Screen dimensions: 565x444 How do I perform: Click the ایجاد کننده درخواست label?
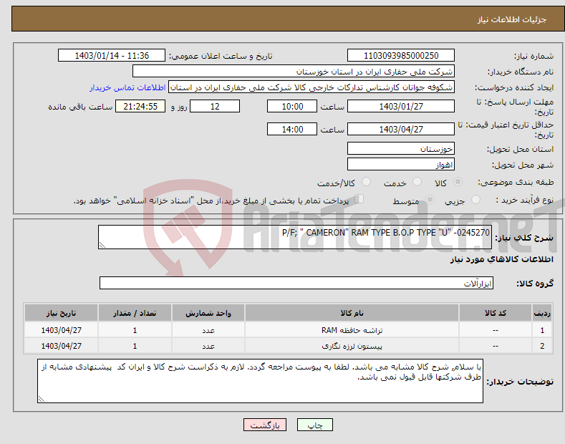click(x=514, y=87)
